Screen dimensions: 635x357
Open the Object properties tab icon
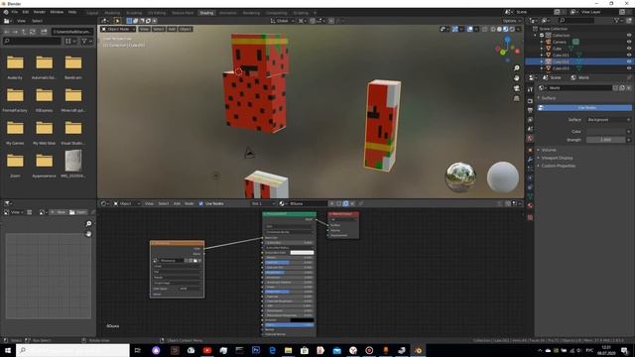tap(530, 150)
